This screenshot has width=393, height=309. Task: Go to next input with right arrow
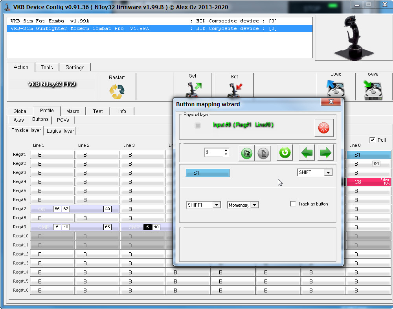click(x=325, y=153)
